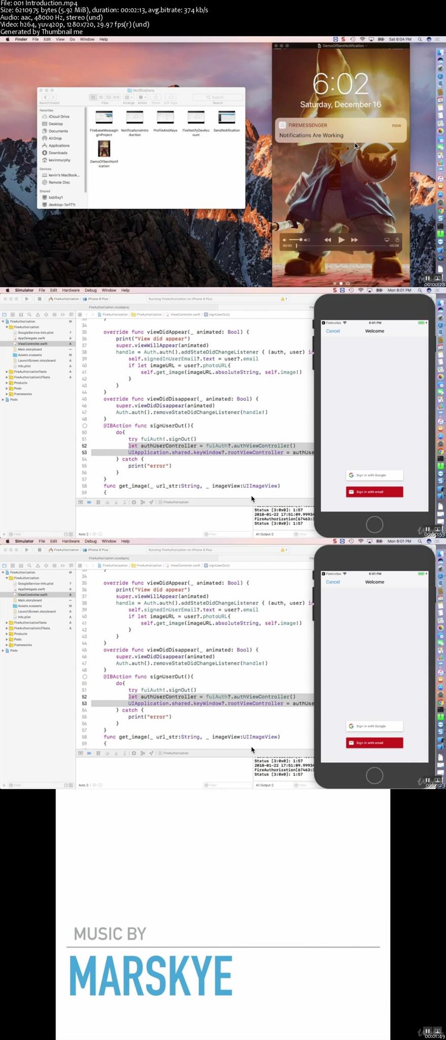Open the Finder Action gear dropdown

(143, 97)
